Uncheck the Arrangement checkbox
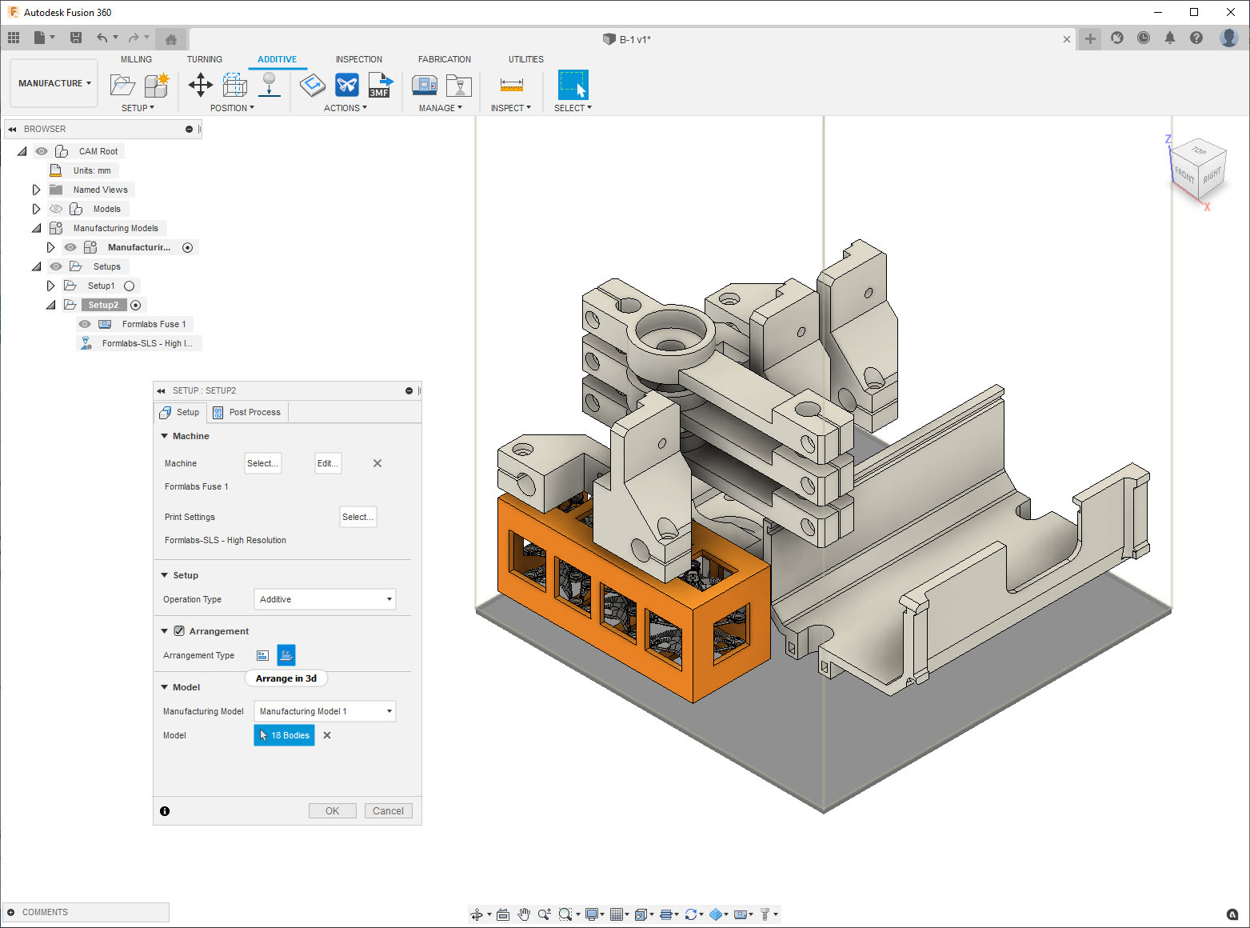1250x928 pixels. point(179,630)
